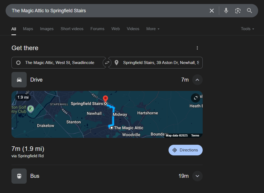Select the All results tab
Viewport: 264px width, 193px height.
pos(14,29)
